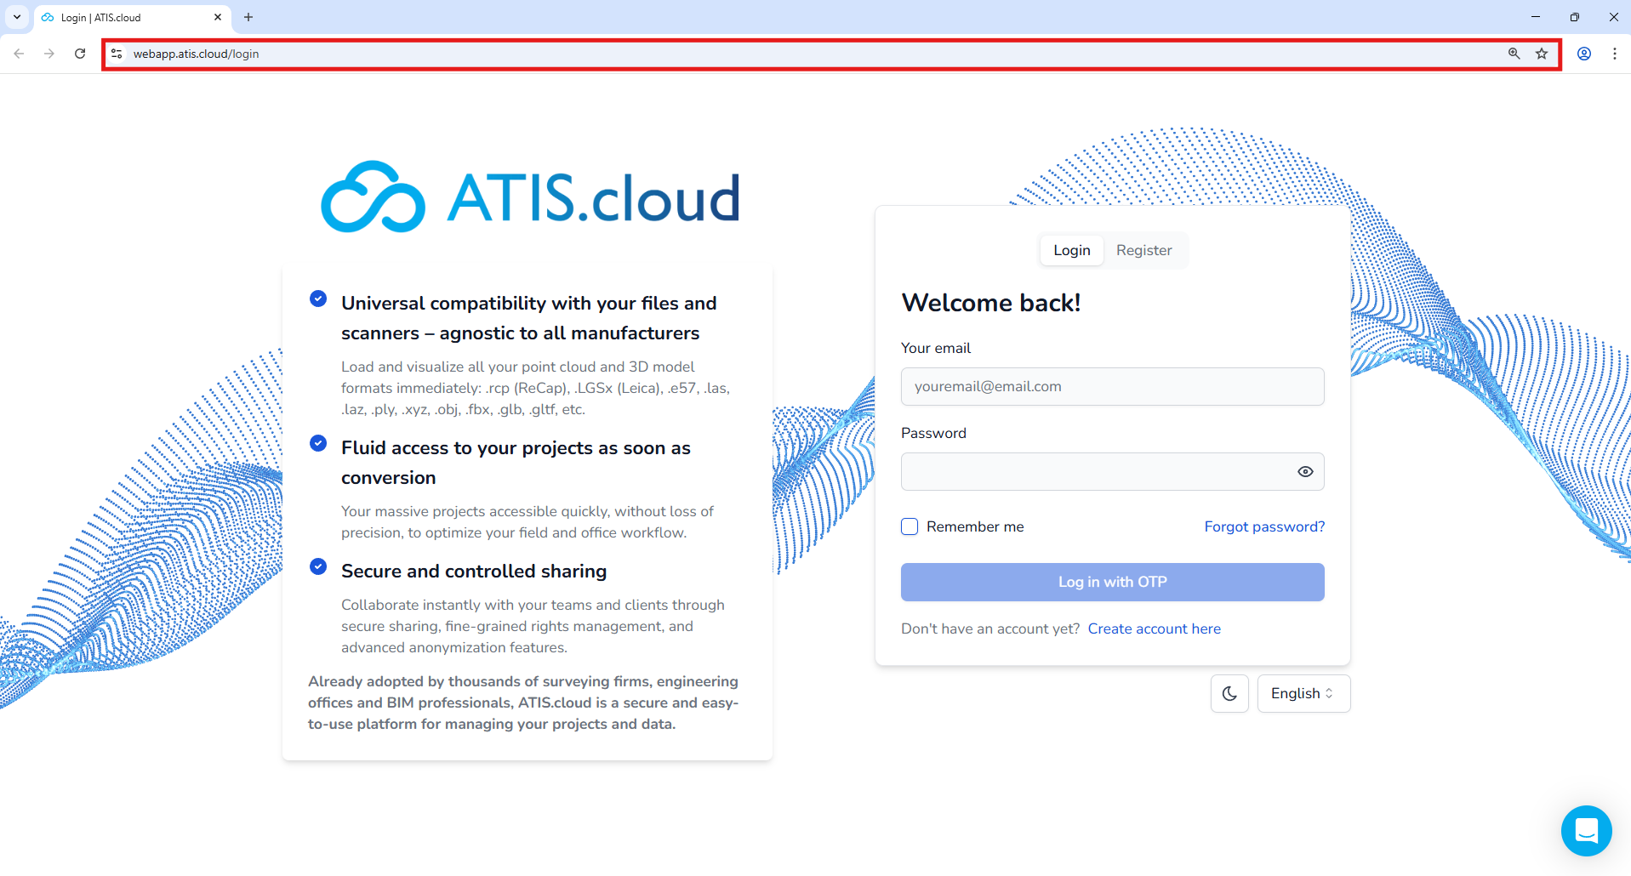View site information icon in address bar
This screenshot has width=1631, height=876.
point(117,54)
